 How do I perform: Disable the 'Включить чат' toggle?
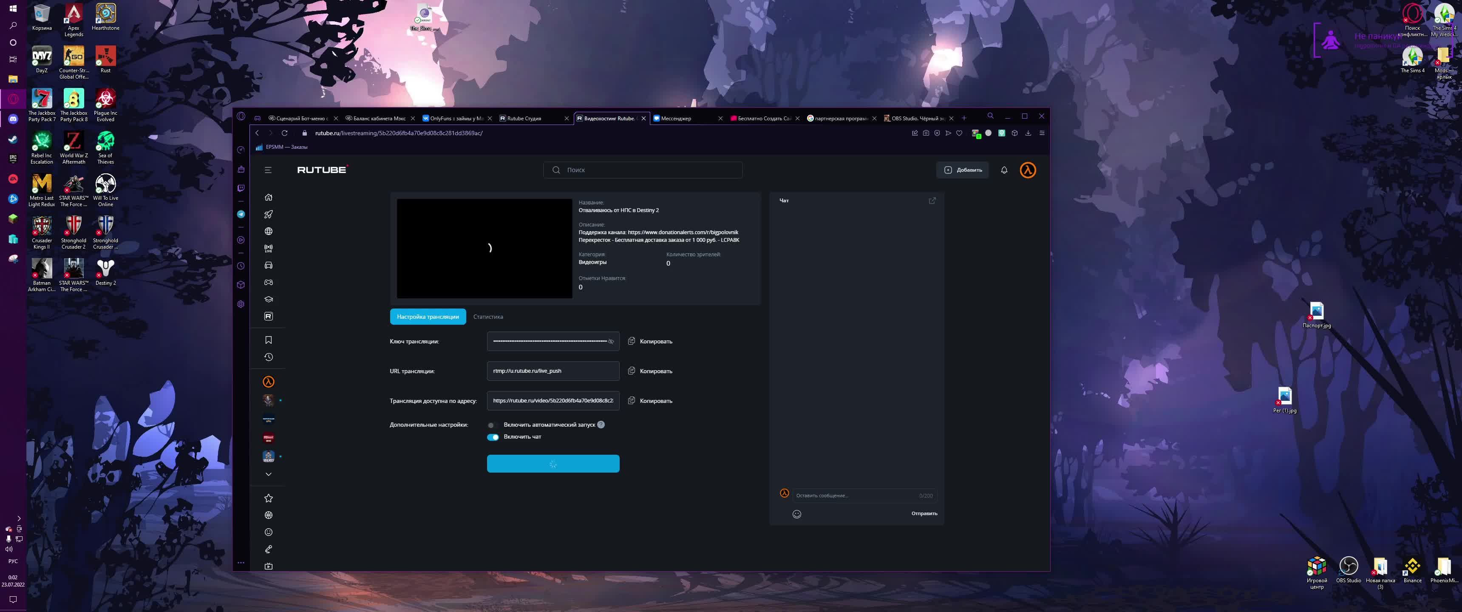pos(493,437)
